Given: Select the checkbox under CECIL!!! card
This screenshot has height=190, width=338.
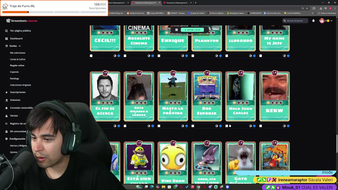Looking at the screenshot, I should pos(91,56).
